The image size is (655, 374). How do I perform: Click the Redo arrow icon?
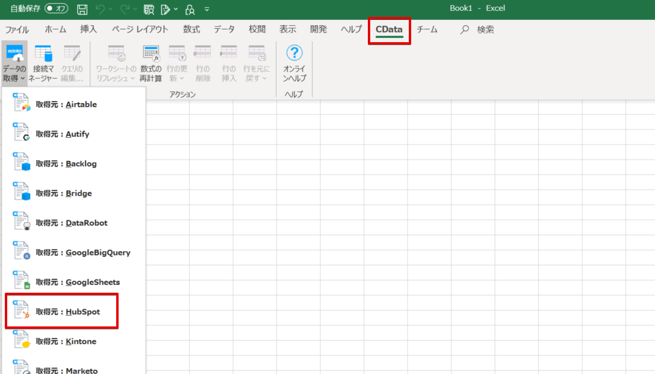[125, 9]
